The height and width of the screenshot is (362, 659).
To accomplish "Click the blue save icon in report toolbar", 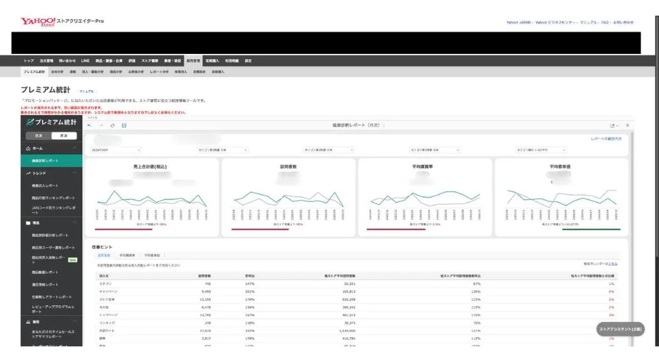I will click(x=124, y=125).
